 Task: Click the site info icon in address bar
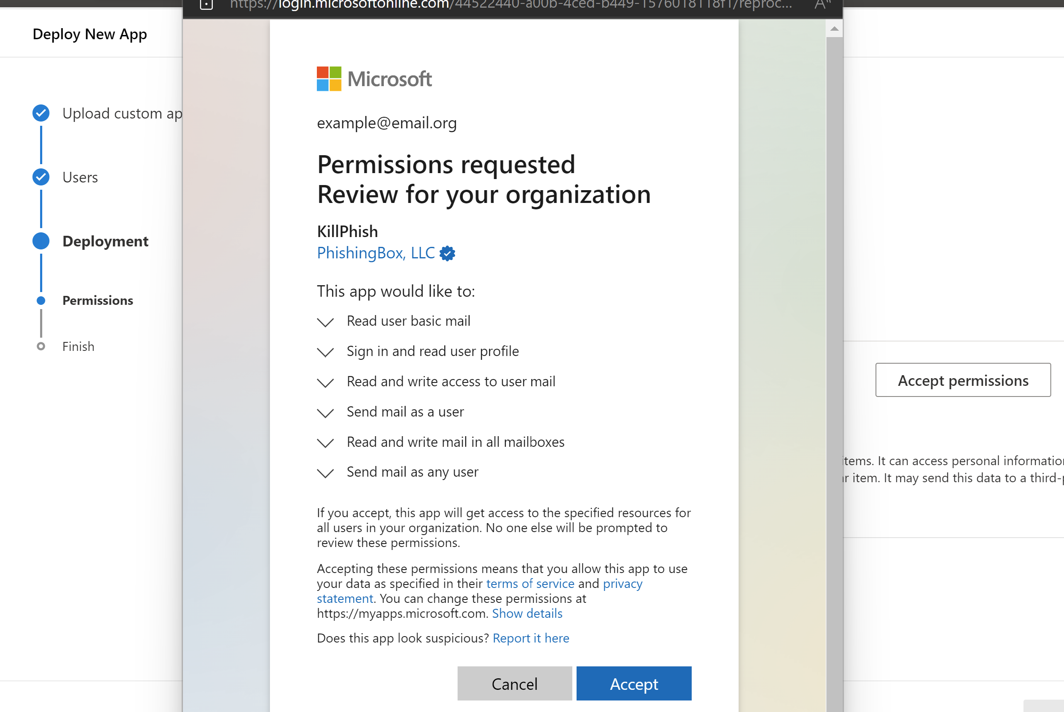coord(206,5)
